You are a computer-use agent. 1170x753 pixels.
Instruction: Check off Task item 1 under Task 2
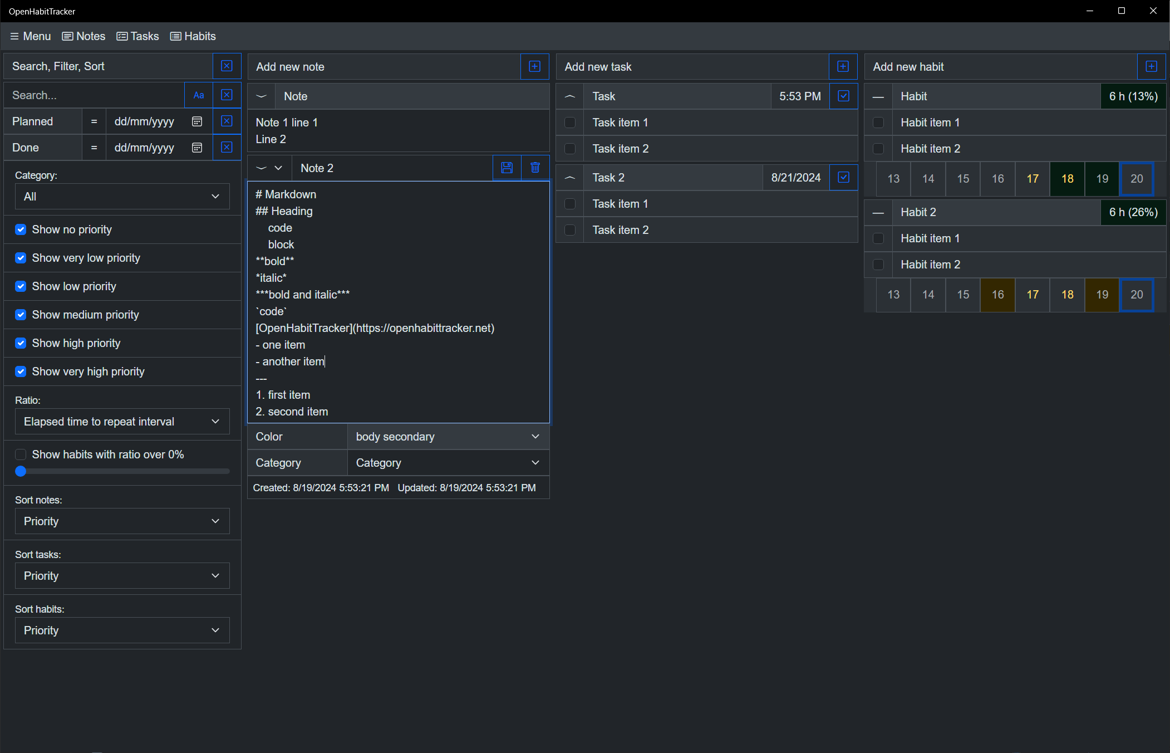[570, 204]
